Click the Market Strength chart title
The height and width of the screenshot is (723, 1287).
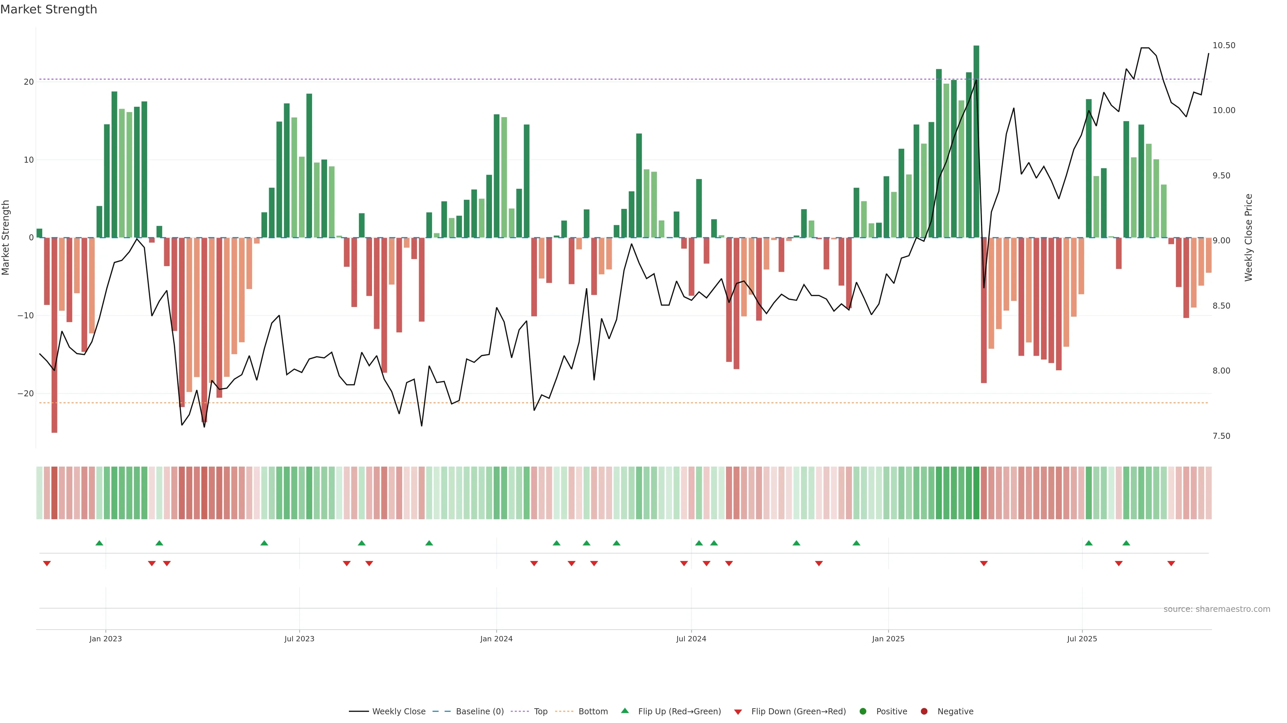(x=49, y=9)
